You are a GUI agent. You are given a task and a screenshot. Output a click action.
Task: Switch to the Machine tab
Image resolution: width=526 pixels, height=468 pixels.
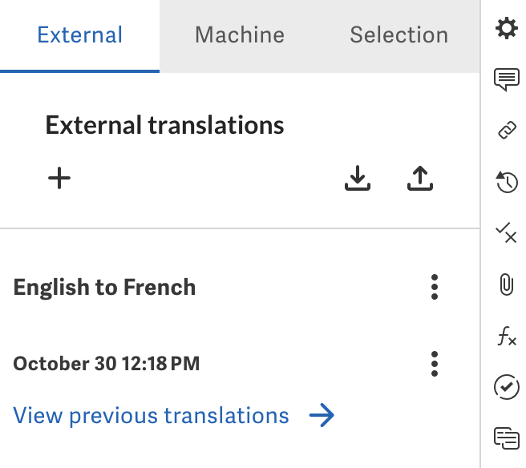[239, 35]
